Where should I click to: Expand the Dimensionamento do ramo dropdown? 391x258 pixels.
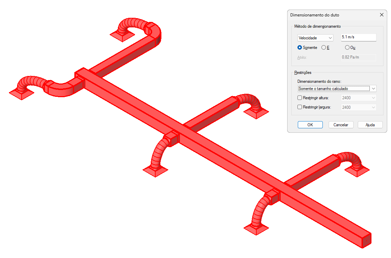click(x=337, y=89)
